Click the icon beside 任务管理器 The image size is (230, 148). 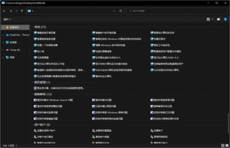coord(35,58)
